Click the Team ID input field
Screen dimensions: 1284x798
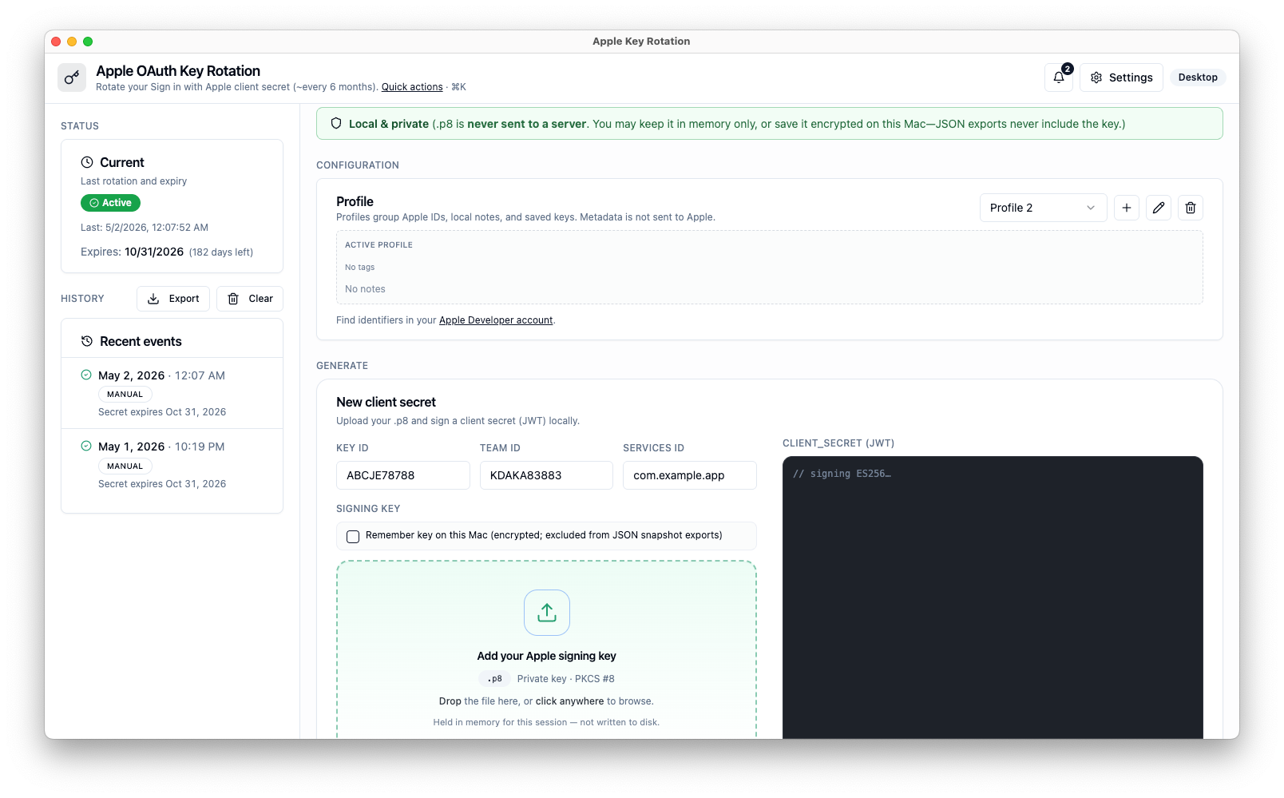pos(546,475)
